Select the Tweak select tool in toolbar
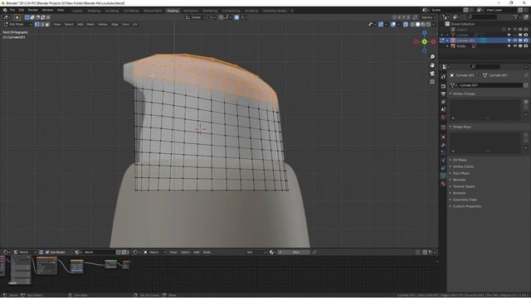Image resolution: width=531 pixels, height=298 pixels. (x=17, y=17)
